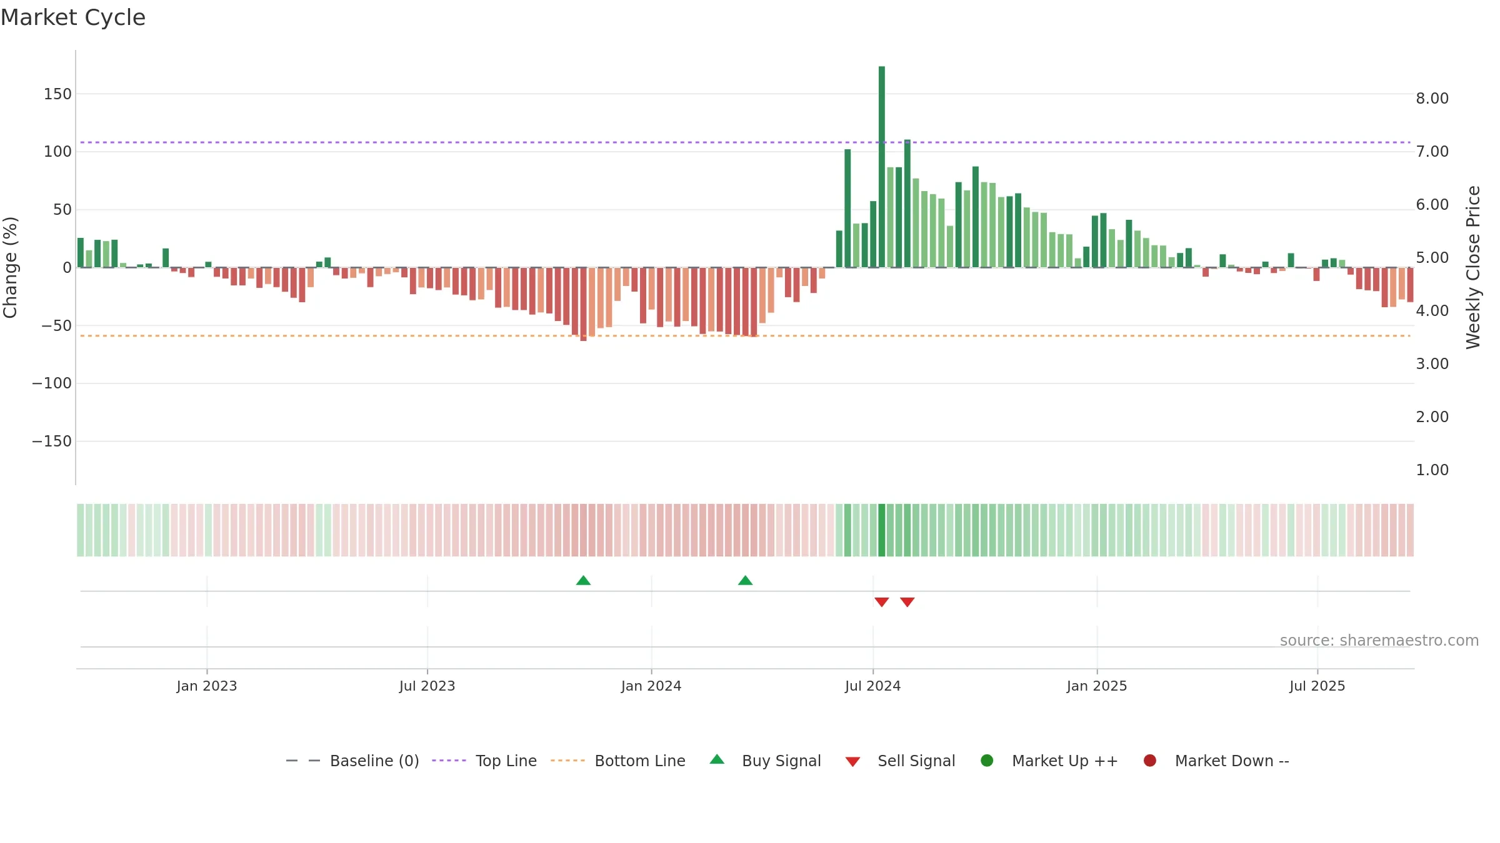1500x843 pixels.
Task: Click the Jul 2024 x-axis label
Action: 872,686
